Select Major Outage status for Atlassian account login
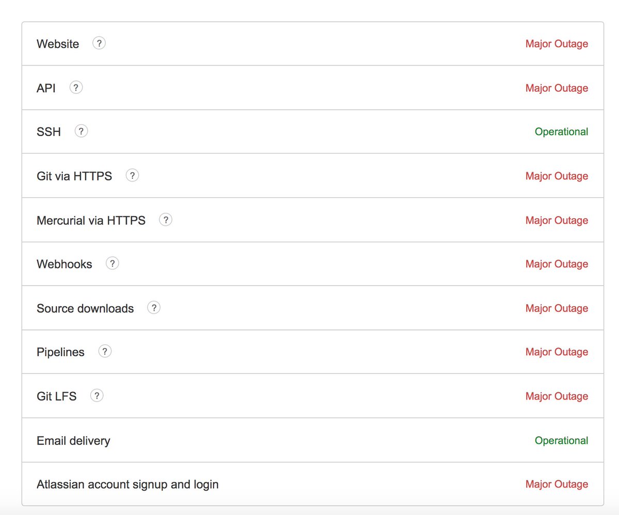The height and width of the screenshot is (515, 619). (x=557, y=485)
